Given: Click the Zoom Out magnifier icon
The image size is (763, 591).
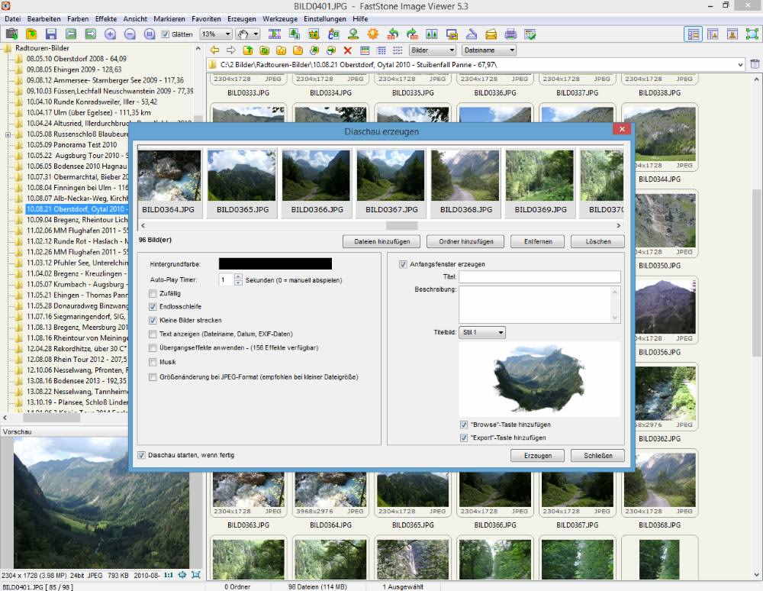Looking at the screenshot, I should coord(130,34).
